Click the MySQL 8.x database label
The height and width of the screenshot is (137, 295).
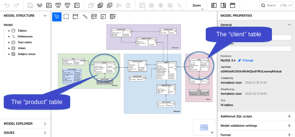pyautogui.click(x=228, y=60)
